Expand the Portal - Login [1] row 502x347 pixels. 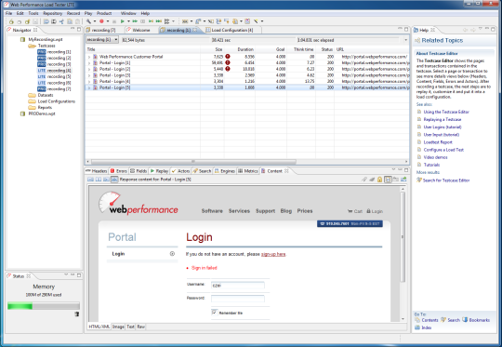(89, 63)
